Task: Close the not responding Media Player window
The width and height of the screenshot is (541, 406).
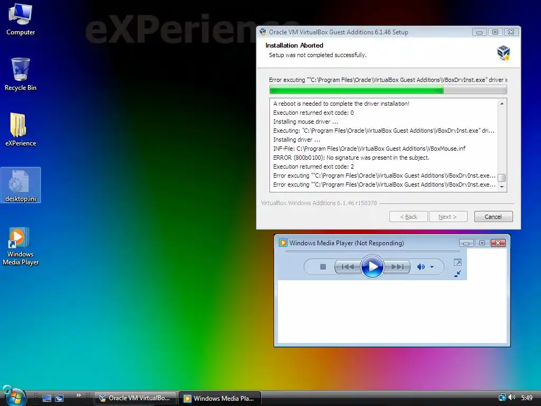Action: [x=498, y=243]
